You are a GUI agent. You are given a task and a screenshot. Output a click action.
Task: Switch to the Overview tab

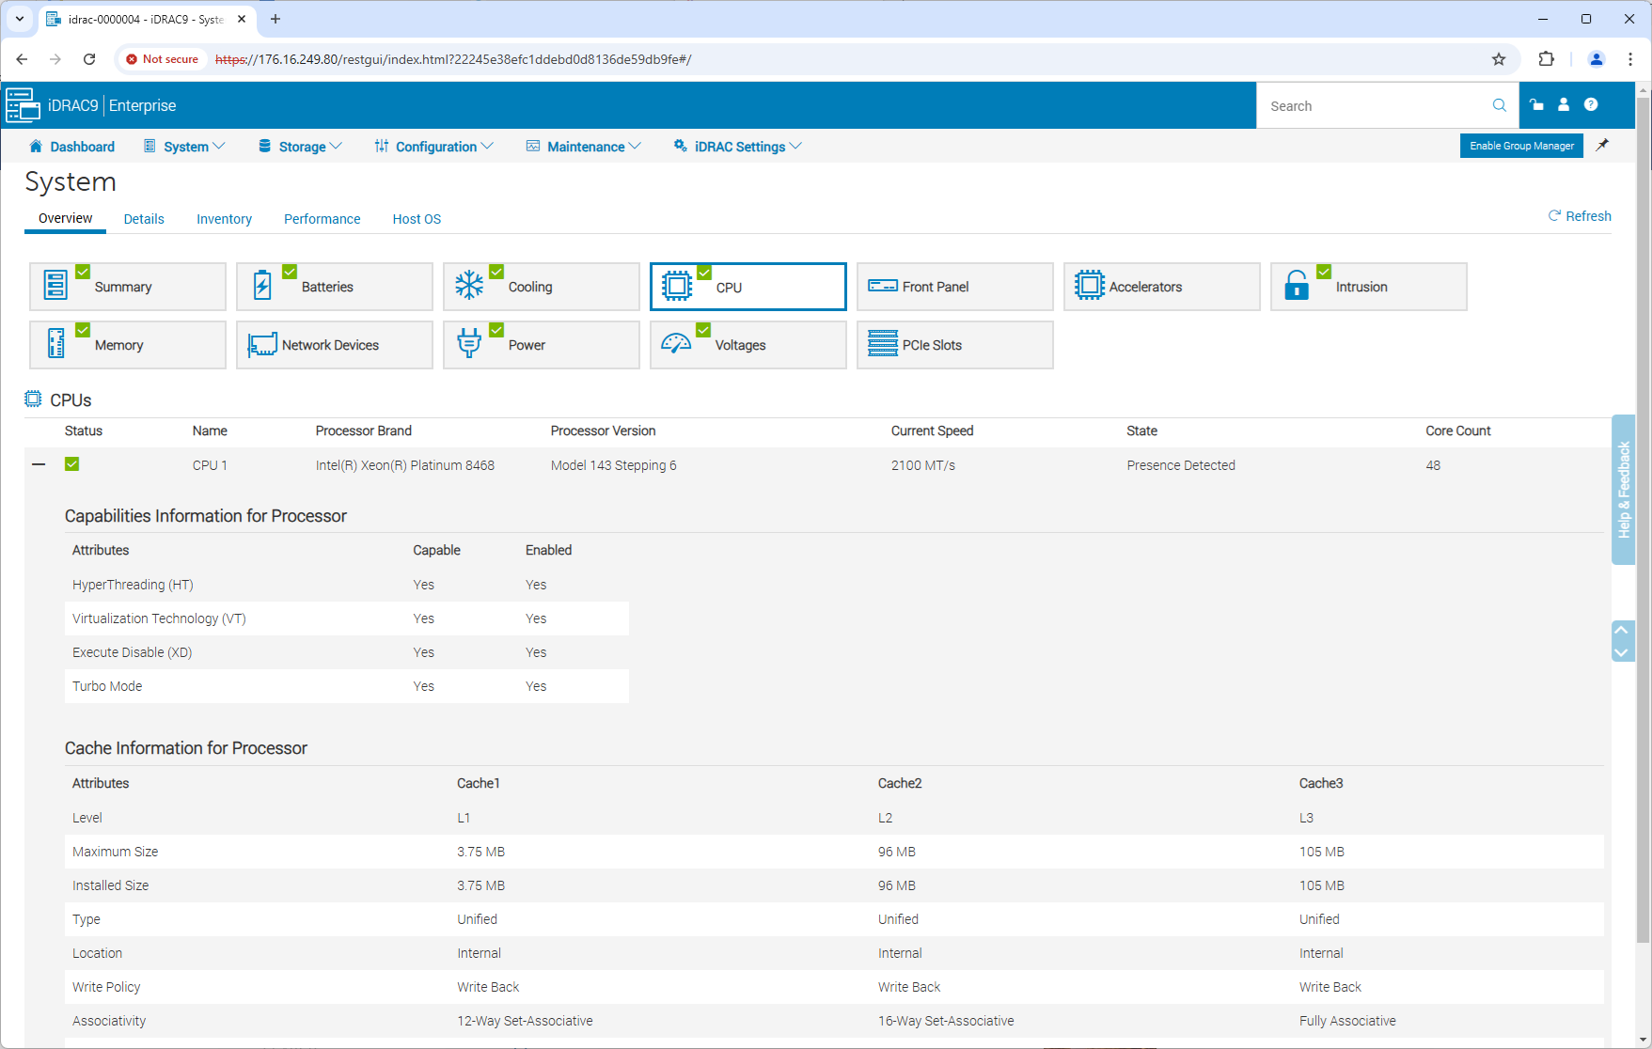coord(65,218)
